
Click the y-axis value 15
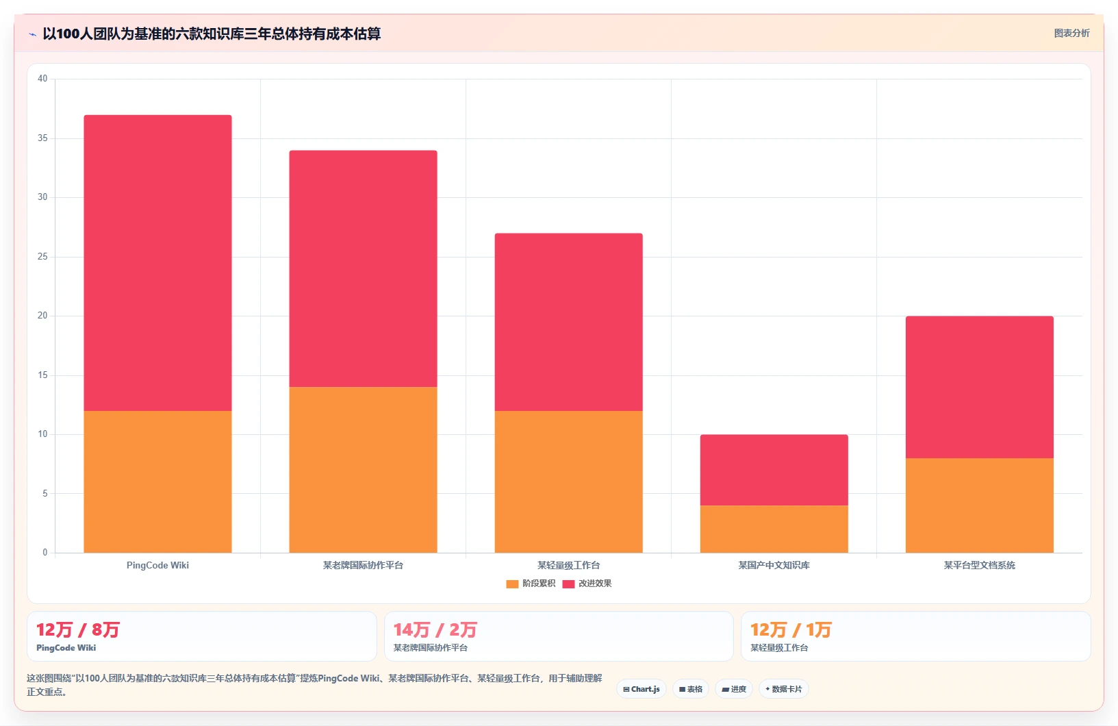[x=42, y=375]
